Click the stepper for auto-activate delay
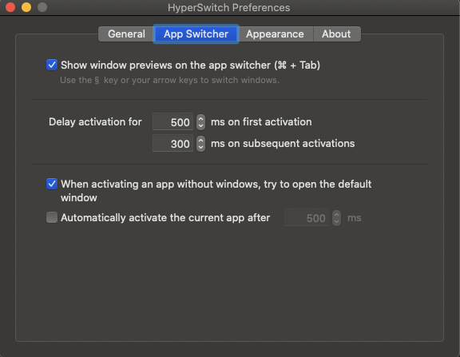The image size is (460, 357). (x=336, y=218)
